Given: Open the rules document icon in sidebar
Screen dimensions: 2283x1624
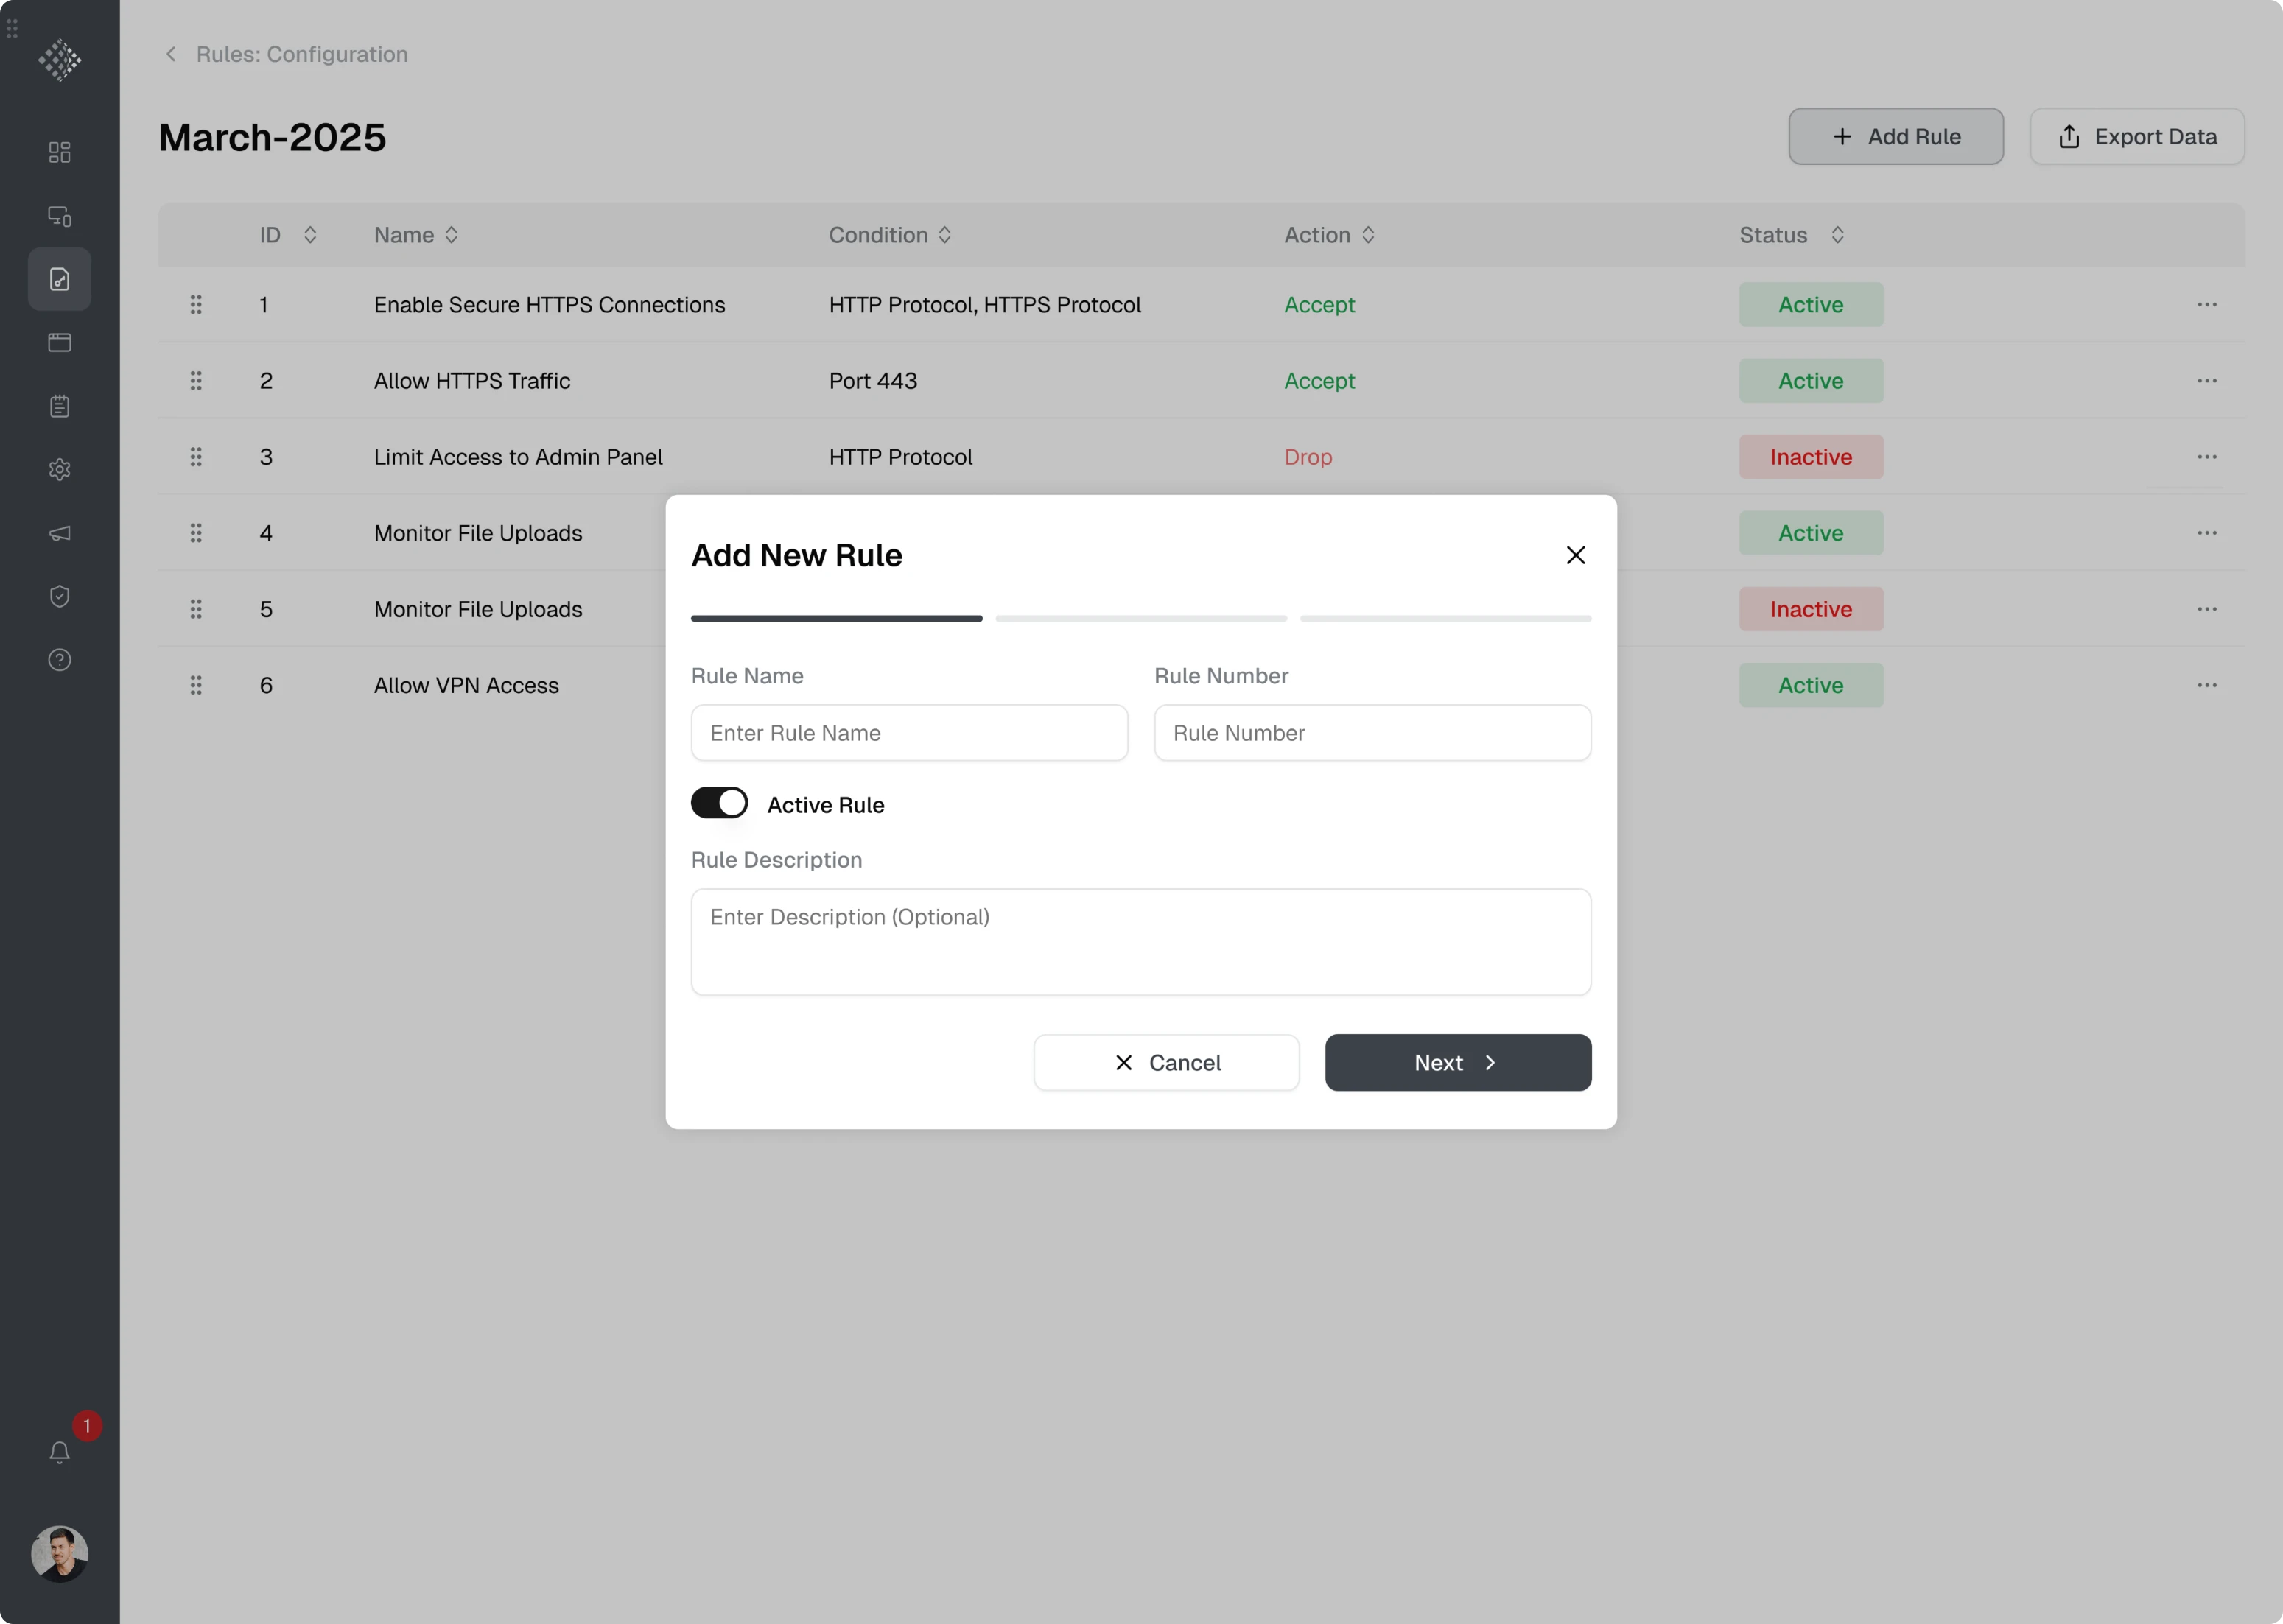Looking at the screenshot, I should [59, 279].
